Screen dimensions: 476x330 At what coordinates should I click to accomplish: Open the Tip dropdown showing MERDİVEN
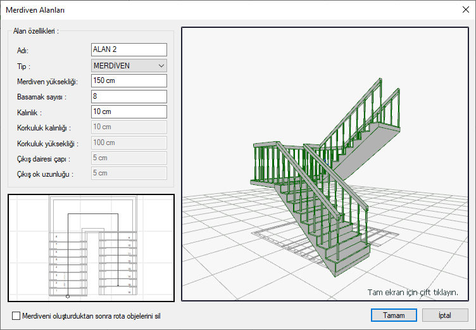[x=128, y=65]
